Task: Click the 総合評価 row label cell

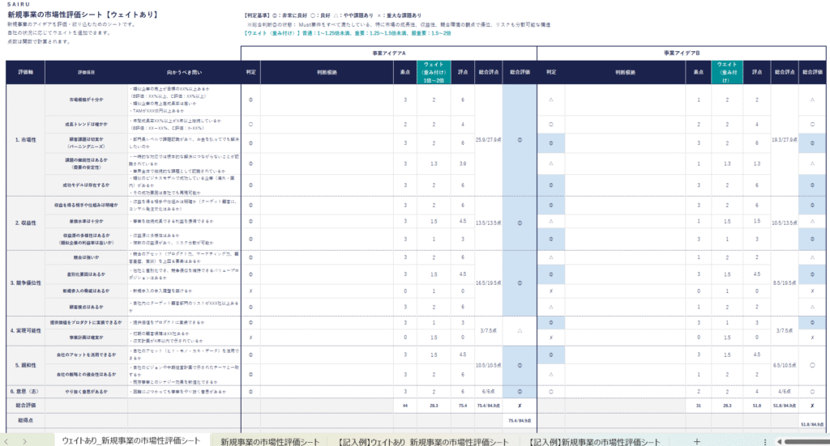Action: click(25, 404)
